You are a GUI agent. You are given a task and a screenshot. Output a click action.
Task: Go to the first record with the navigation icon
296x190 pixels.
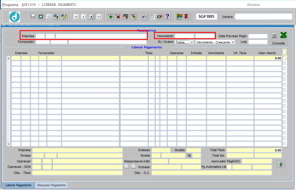(x=76, y=17)
